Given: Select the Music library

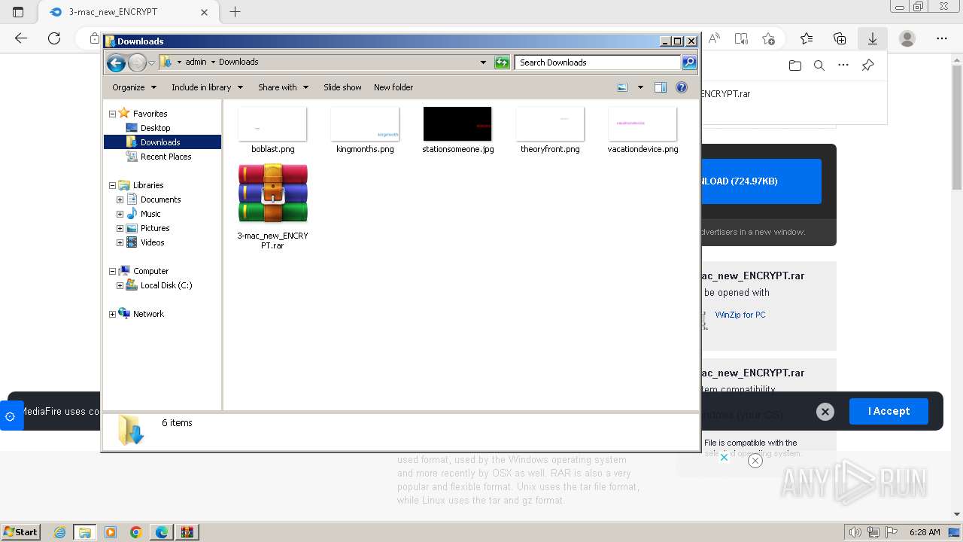Looking at the screenshot, I should pyautogui.click(x=150, y=214).
